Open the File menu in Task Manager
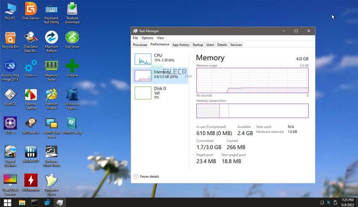The image size is (358, 207). (x=135, y=38)
